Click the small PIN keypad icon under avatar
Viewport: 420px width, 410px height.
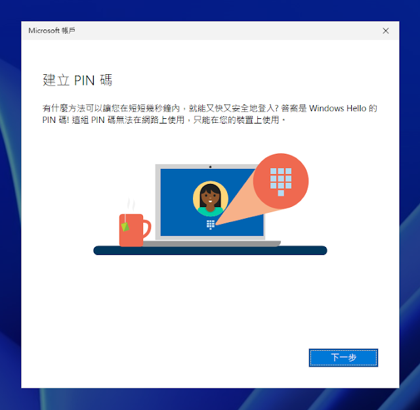coord(210,225)
